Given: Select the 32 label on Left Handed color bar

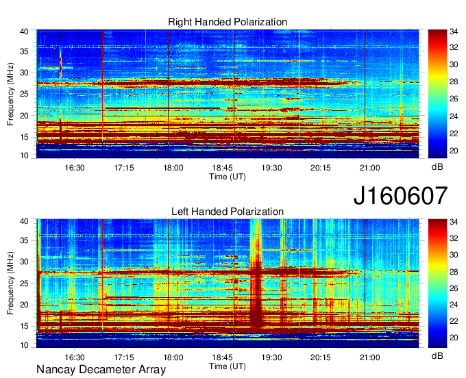Looking at the screenshot, I should pos(454,238).
